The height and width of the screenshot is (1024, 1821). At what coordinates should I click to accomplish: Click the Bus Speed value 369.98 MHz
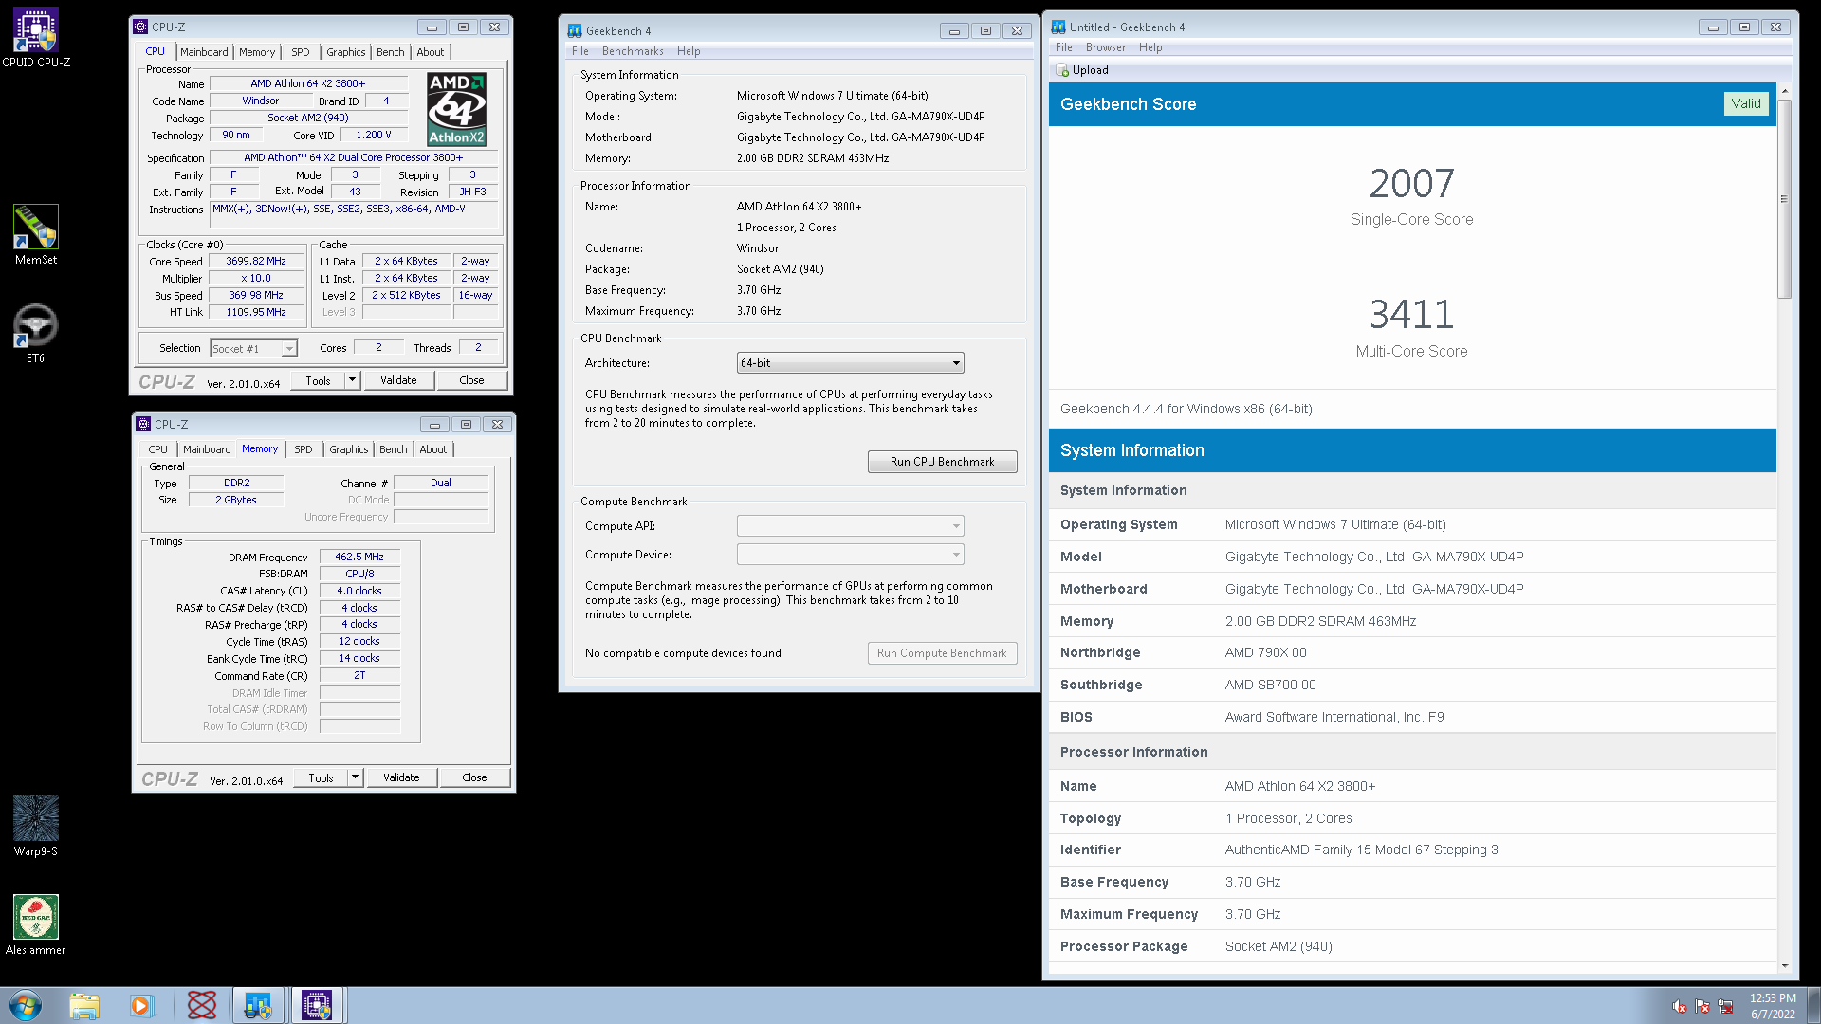point(256,295)
